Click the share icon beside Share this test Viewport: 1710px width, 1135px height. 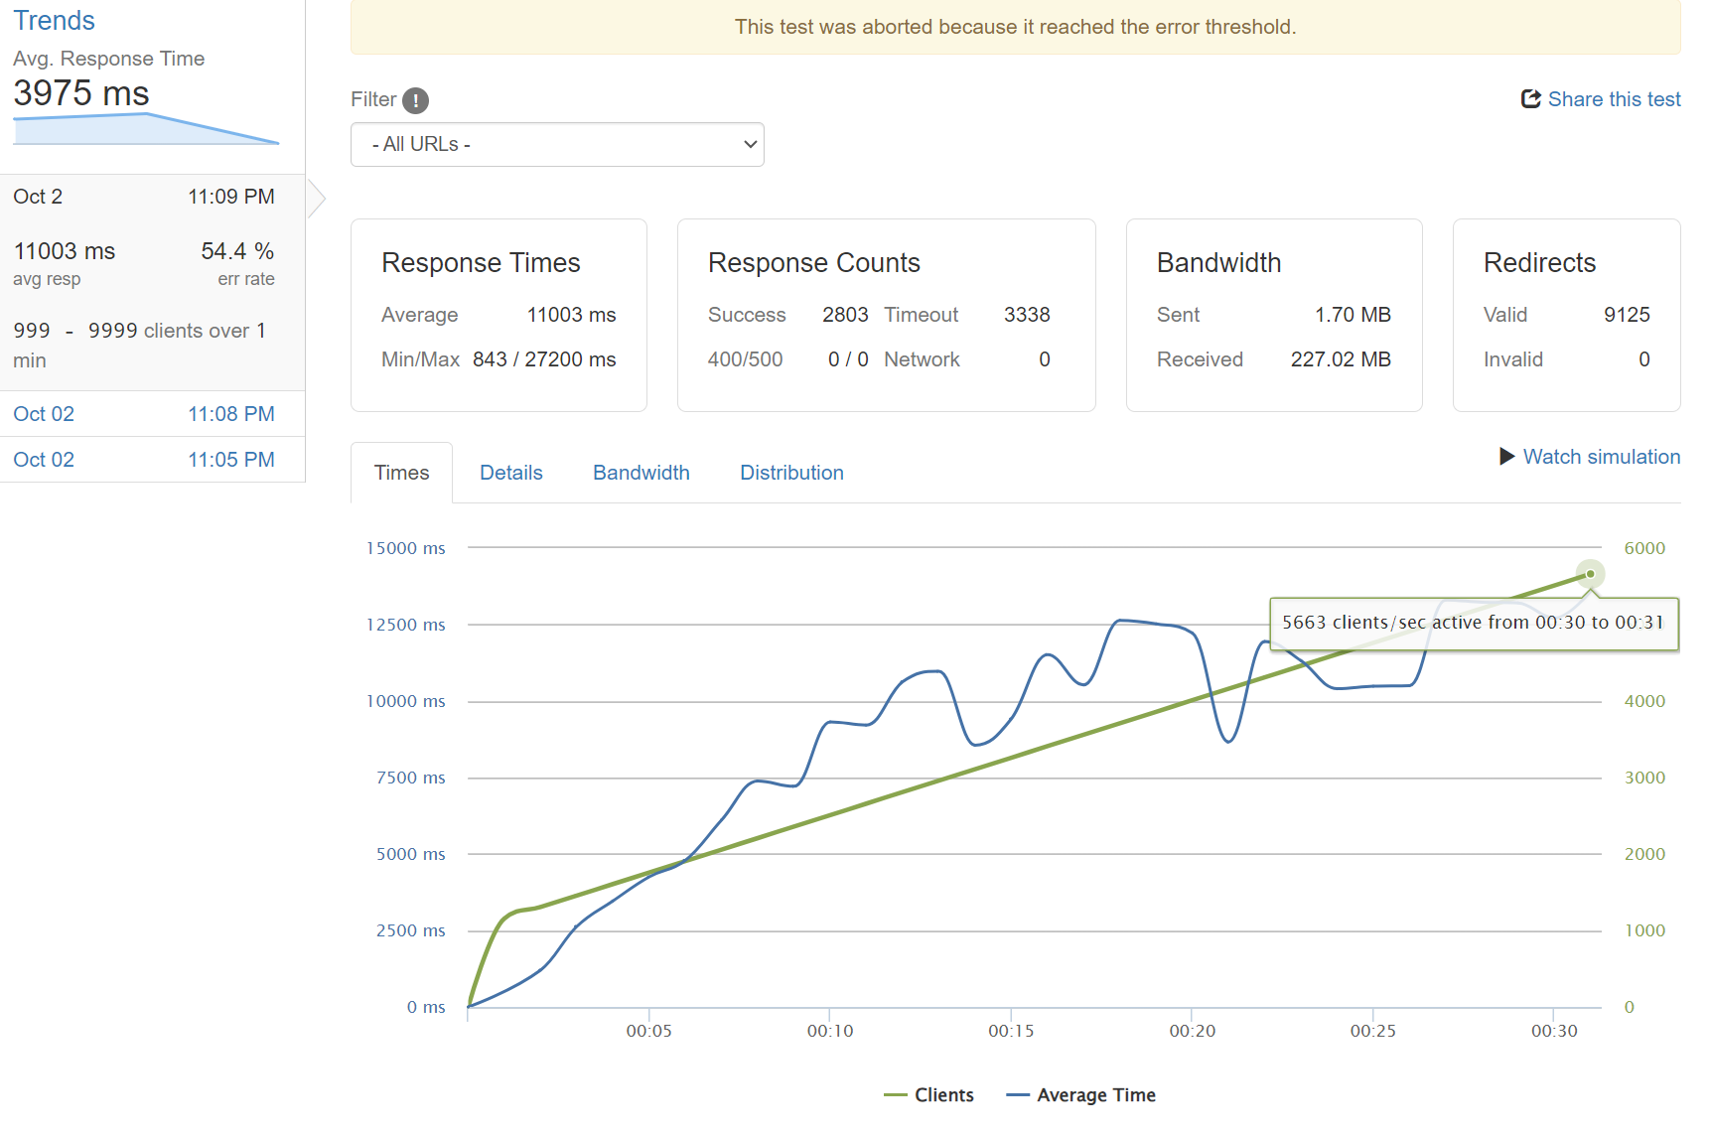pyautogui.click(x=1530, y=99)
